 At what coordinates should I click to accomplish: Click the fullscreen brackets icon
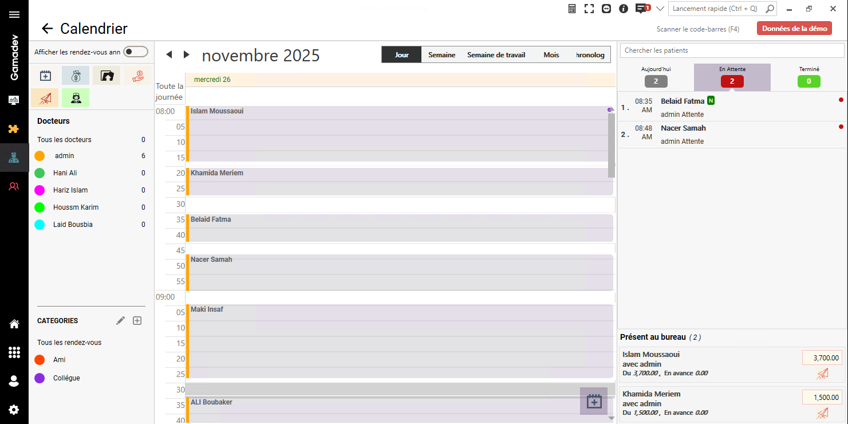[x=589, y=9]
